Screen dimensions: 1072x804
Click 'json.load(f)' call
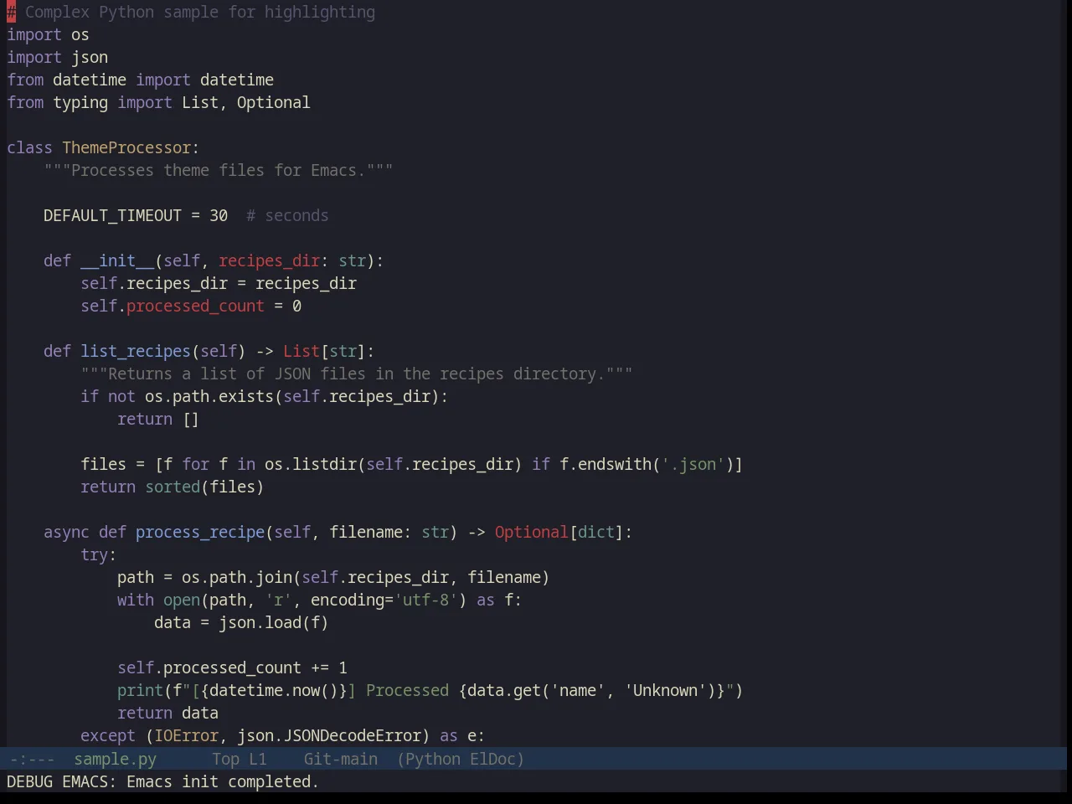pyautogui.click(x=274, y=622)
